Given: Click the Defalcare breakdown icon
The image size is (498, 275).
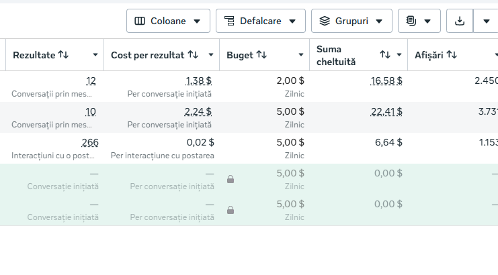Looking at the screenshot, I should click(229, 21).
